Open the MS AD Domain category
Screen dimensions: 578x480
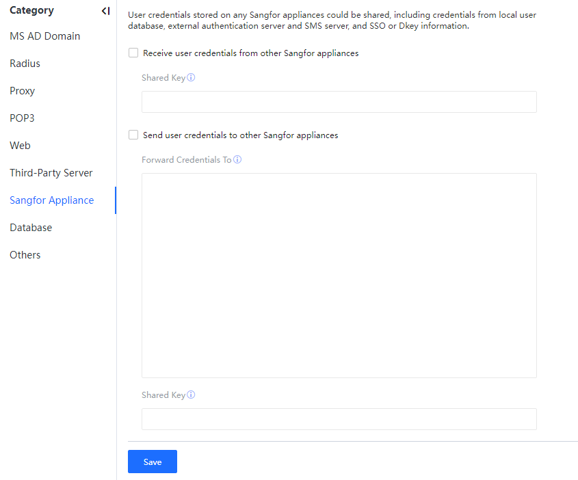pos(44,36)
